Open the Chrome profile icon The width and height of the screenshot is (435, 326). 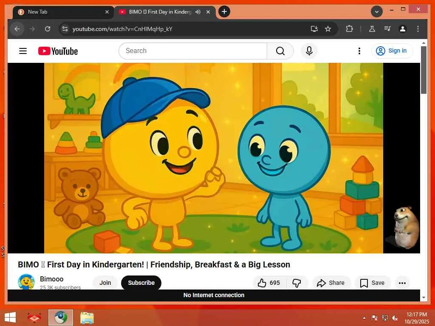click(403, 29)
